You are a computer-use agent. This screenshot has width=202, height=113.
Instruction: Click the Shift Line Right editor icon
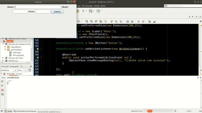click(132, 21)
